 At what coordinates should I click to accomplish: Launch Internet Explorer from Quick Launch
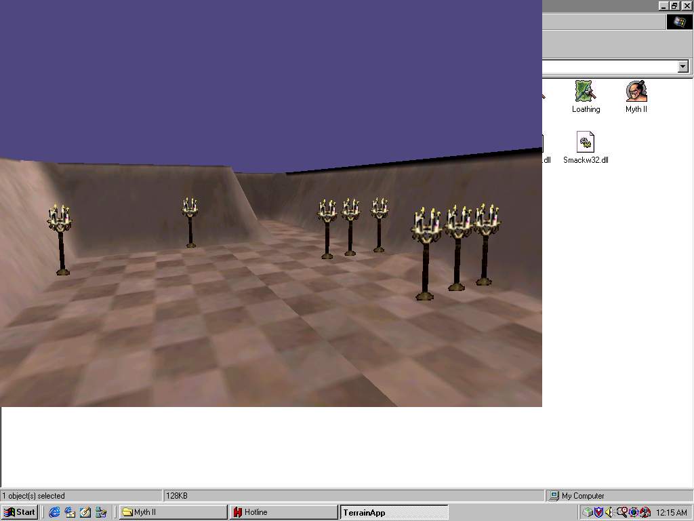click(54, 512)
